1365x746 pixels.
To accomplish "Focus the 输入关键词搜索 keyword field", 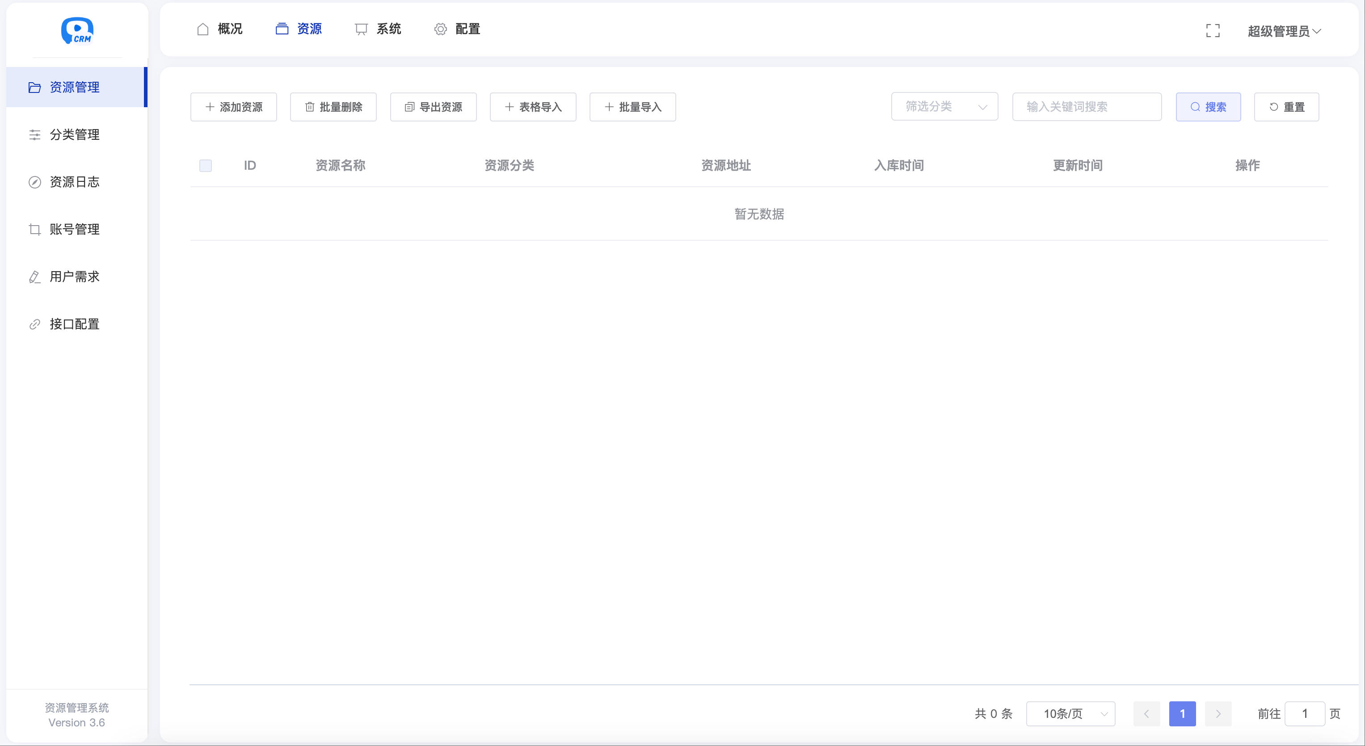I will pyautogui.click(x=1087, y=107).
